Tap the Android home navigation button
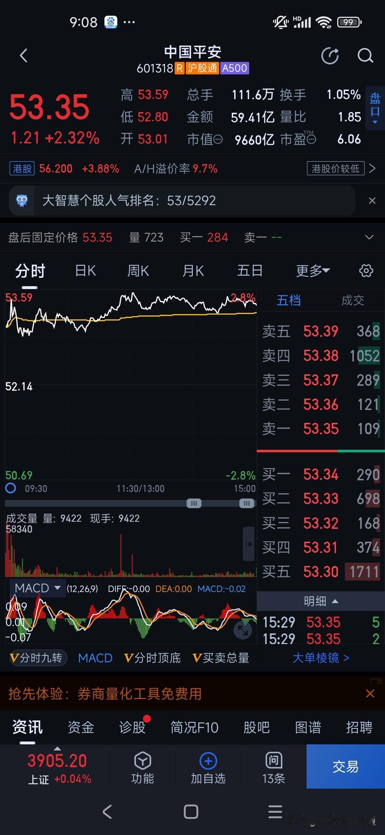 [191, 811]
